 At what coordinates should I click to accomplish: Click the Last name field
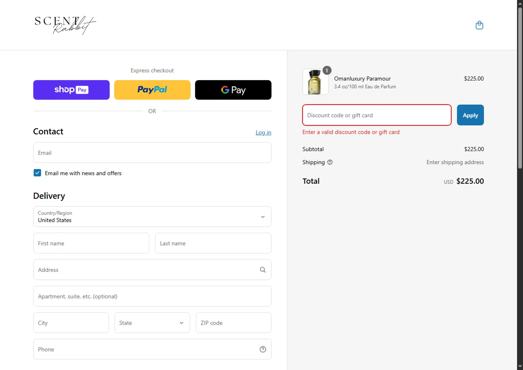pos(213,243)
